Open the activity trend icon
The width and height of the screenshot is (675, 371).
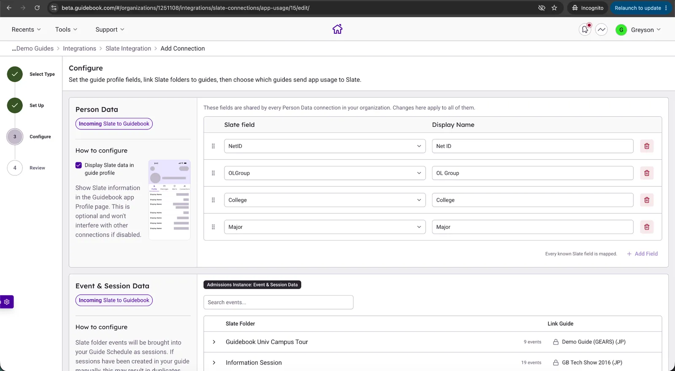tap(602, 30)
